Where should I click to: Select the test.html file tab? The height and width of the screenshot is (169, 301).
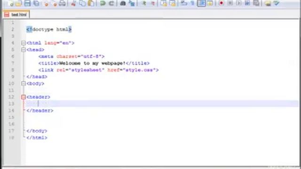pyautogui.click(x=16, y=15)
